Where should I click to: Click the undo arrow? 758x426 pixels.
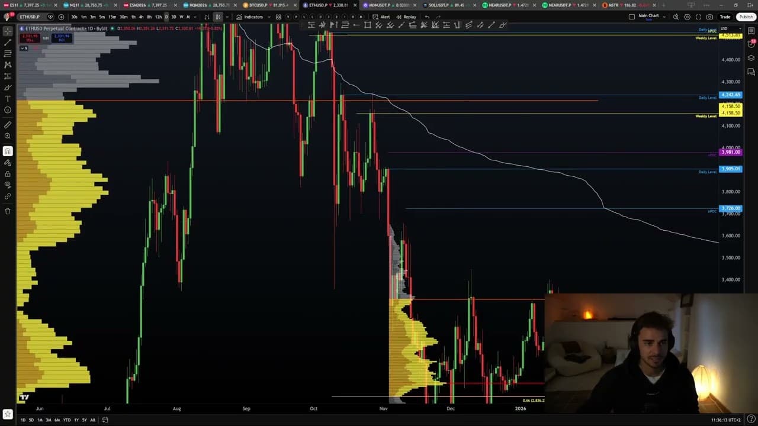click(x=427, y=17)
